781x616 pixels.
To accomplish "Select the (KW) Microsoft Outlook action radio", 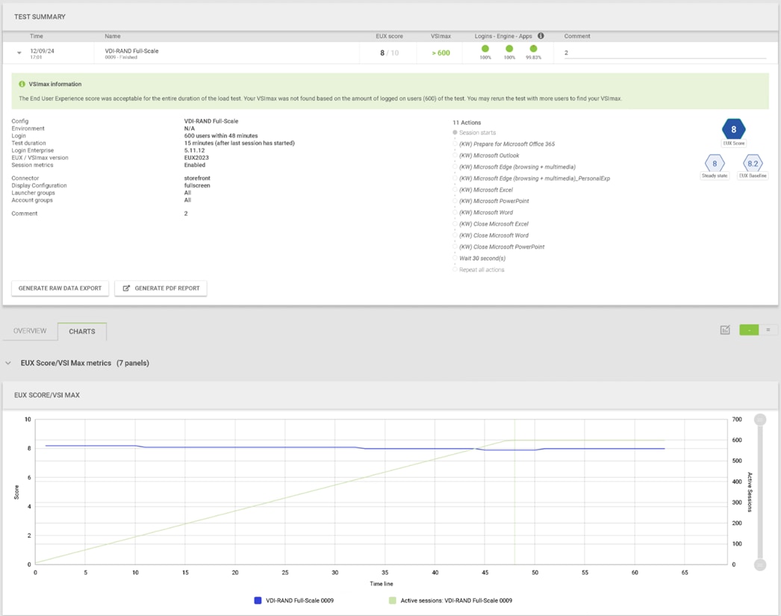I will point(455,155).
